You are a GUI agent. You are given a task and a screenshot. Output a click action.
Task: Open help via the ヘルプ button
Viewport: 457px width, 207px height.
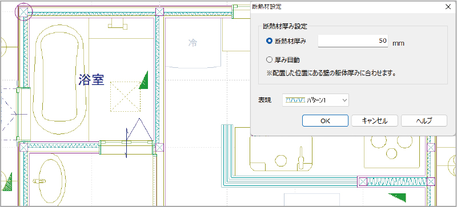[424, 120]
